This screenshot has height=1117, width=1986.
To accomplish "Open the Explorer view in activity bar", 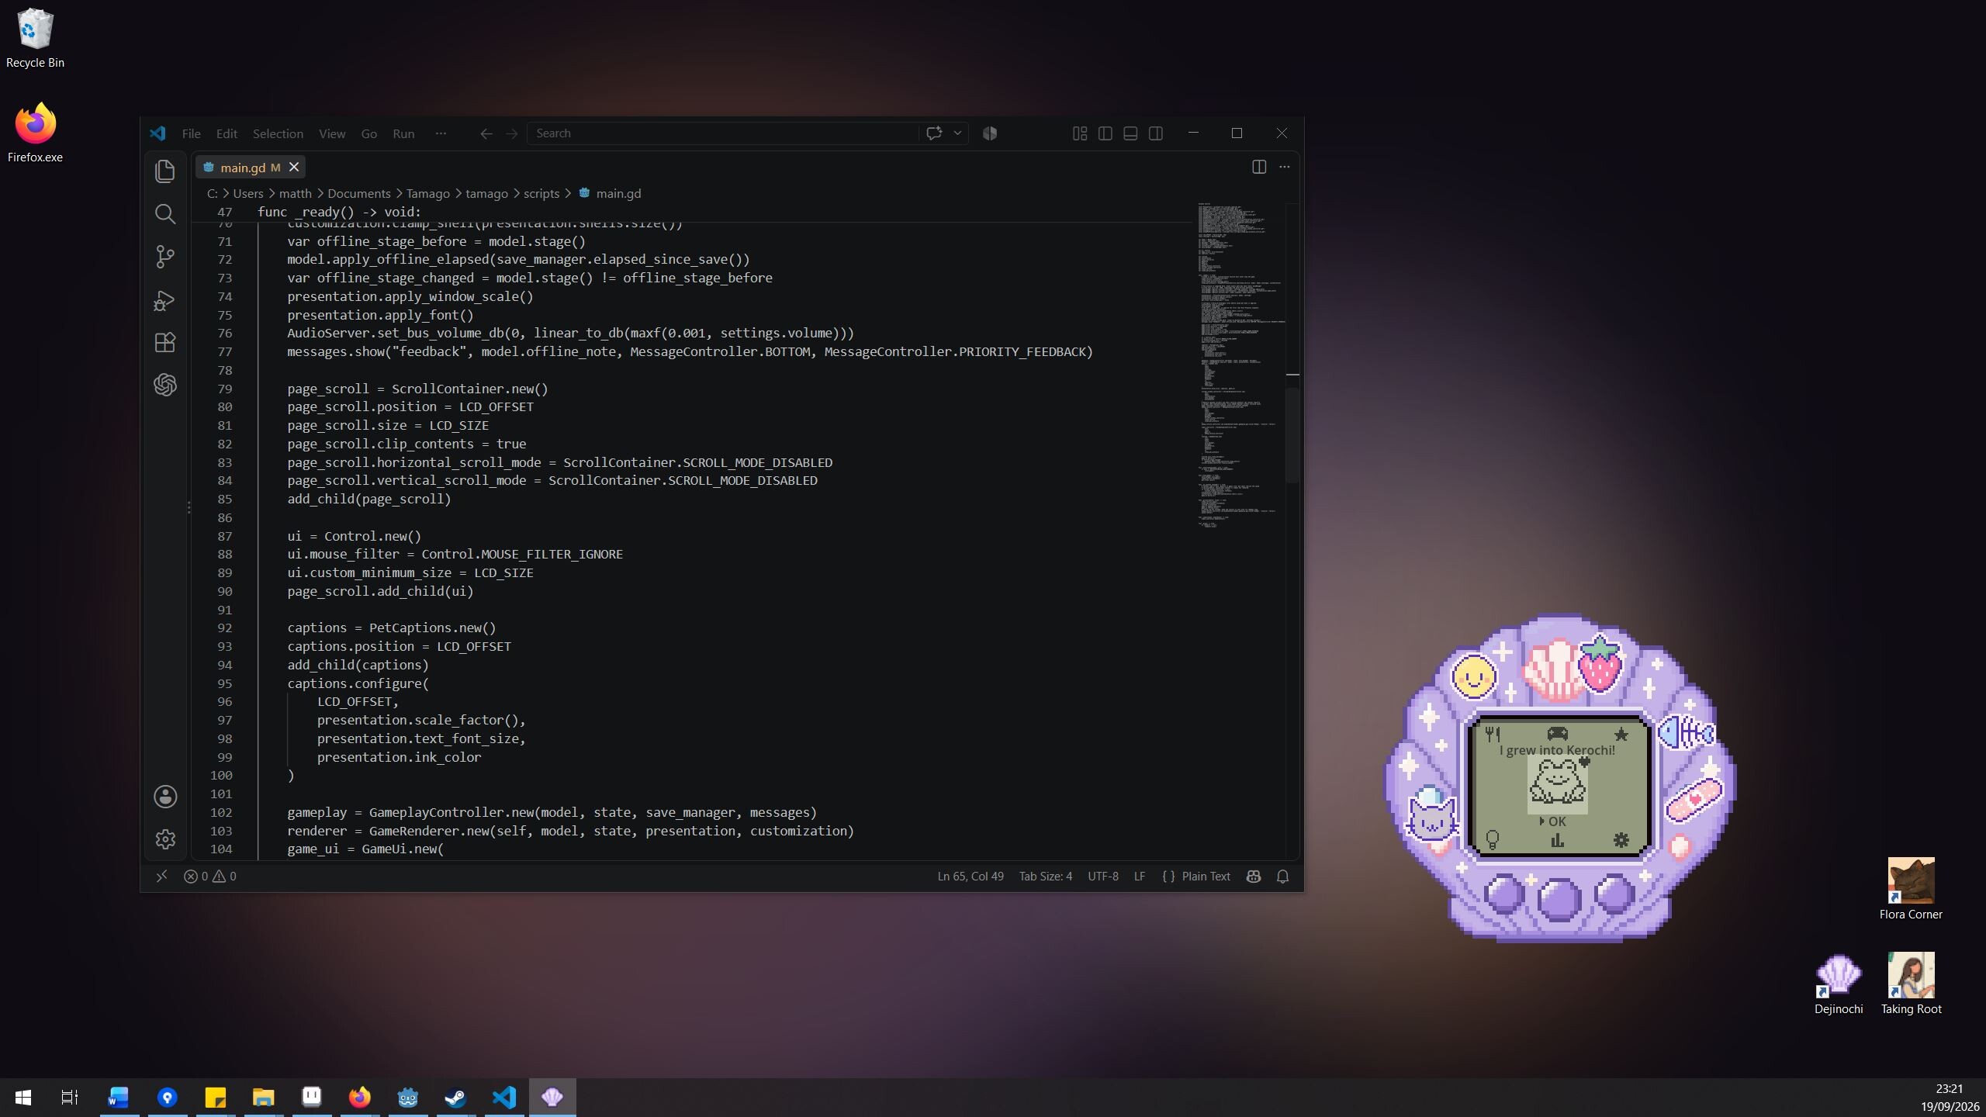I will click(x=164, y=171).
